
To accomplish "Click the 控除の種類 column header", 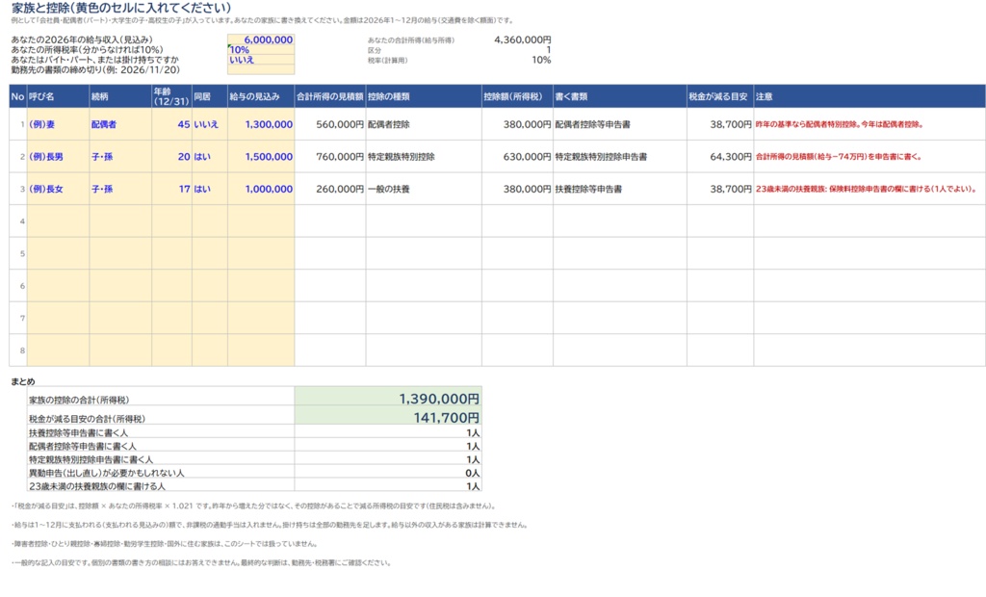I will click(424, 96).
